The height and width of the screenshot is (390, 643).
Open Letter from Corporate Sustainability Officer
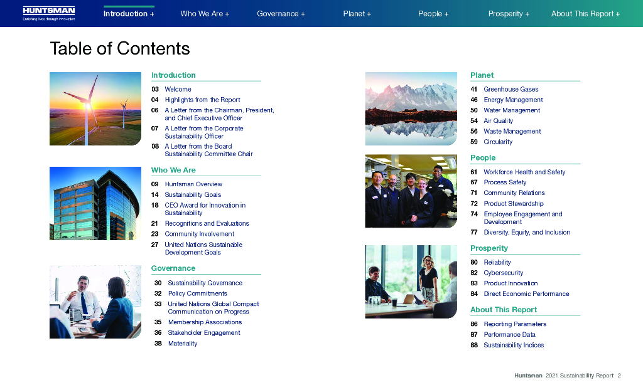click(204, 132)
